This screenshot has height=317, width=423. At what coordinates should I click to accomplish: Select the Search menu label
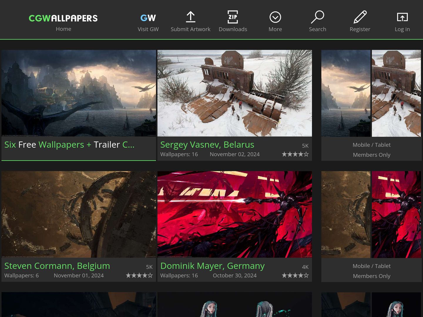point(318,29)
